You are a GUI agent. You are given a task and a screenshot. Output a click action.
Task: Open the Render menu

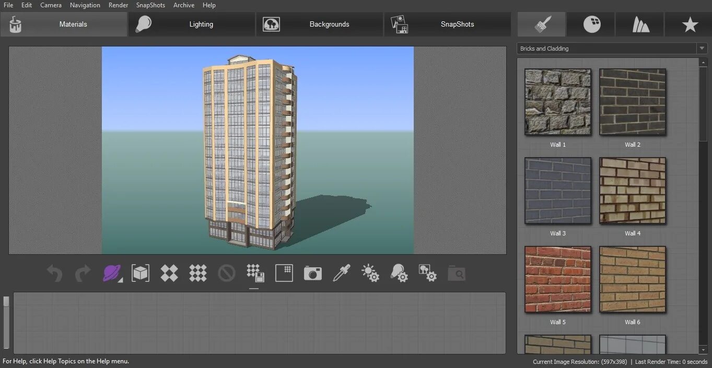pyautogui.click(x=119, y=5)
